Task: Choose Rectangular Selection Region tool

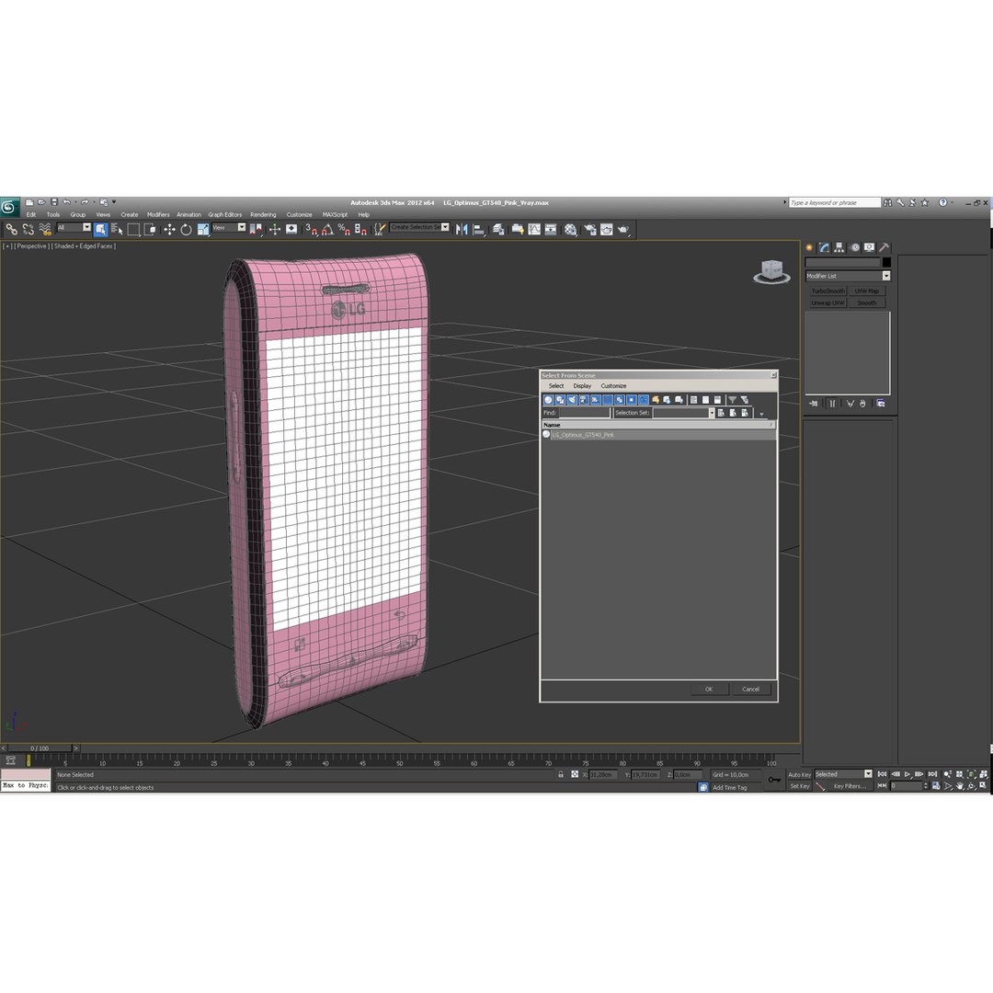Action: [133, 229]
